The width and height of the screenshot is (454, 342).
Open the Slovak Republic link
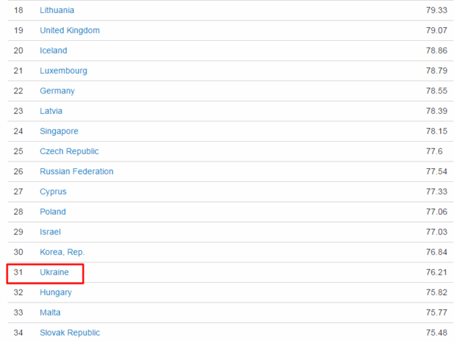70,332
